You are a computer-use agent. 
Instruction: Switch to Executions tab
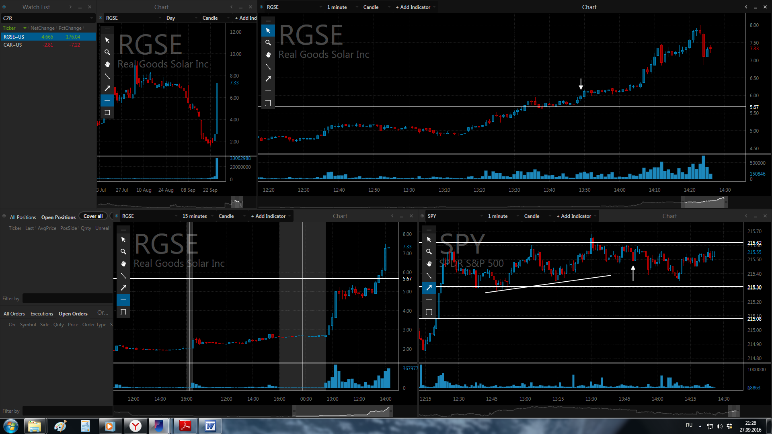pyautogui.click(x=42, y=313)
